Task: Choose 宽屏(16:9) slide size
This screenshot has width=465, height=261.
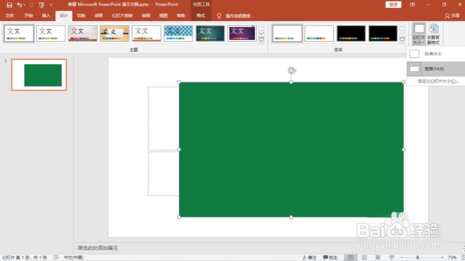Action: coord(436,69)
